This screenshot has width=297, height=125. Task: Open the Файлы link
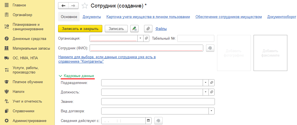(x=161, y=29)
